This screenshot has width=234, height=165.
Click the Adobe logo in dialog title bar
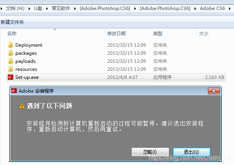[14, 91]
